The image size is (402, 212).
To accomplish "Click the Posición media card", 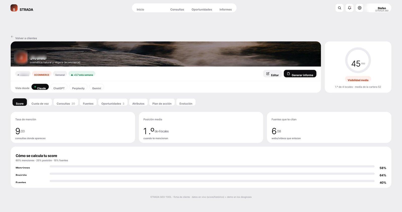I will 201,127.
